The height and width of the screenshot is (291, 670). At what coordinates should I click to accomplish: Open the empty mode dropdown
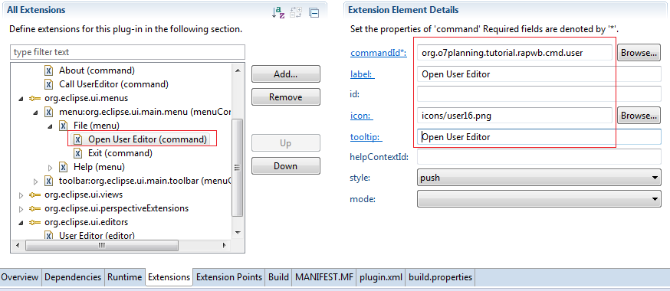(539, 198)
